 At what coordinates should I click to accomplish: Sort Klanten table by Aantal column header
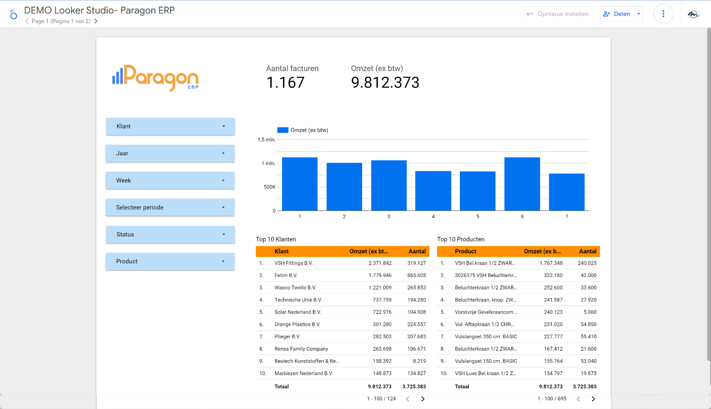417,251
